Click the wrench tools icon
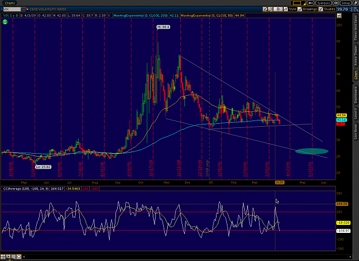The height and width of the screenshot is (261, 359). pyautogui.click(x=310, y=3)
